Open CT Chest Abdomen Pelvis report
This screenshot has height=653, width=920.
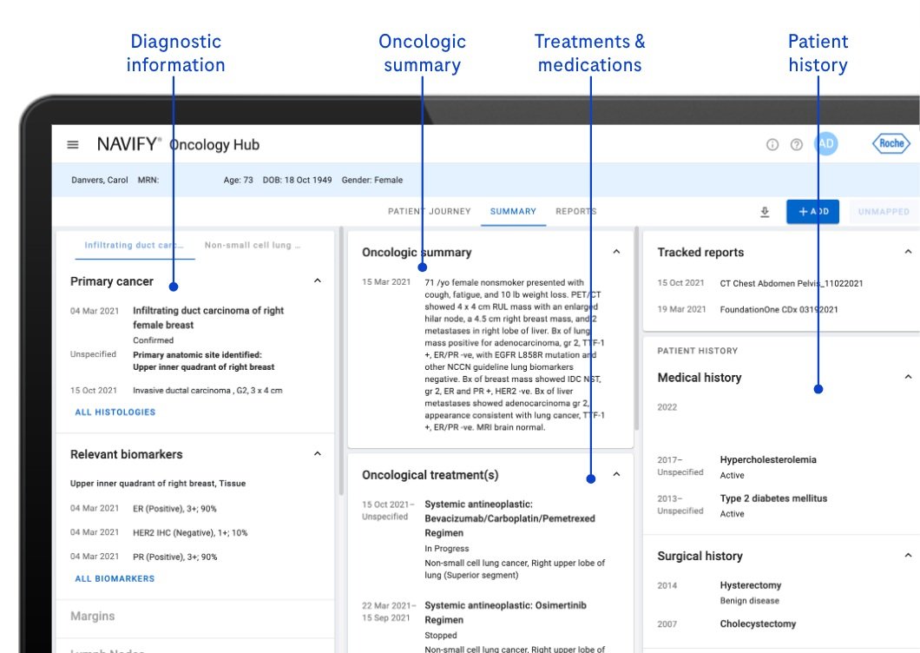pos(792,283)
